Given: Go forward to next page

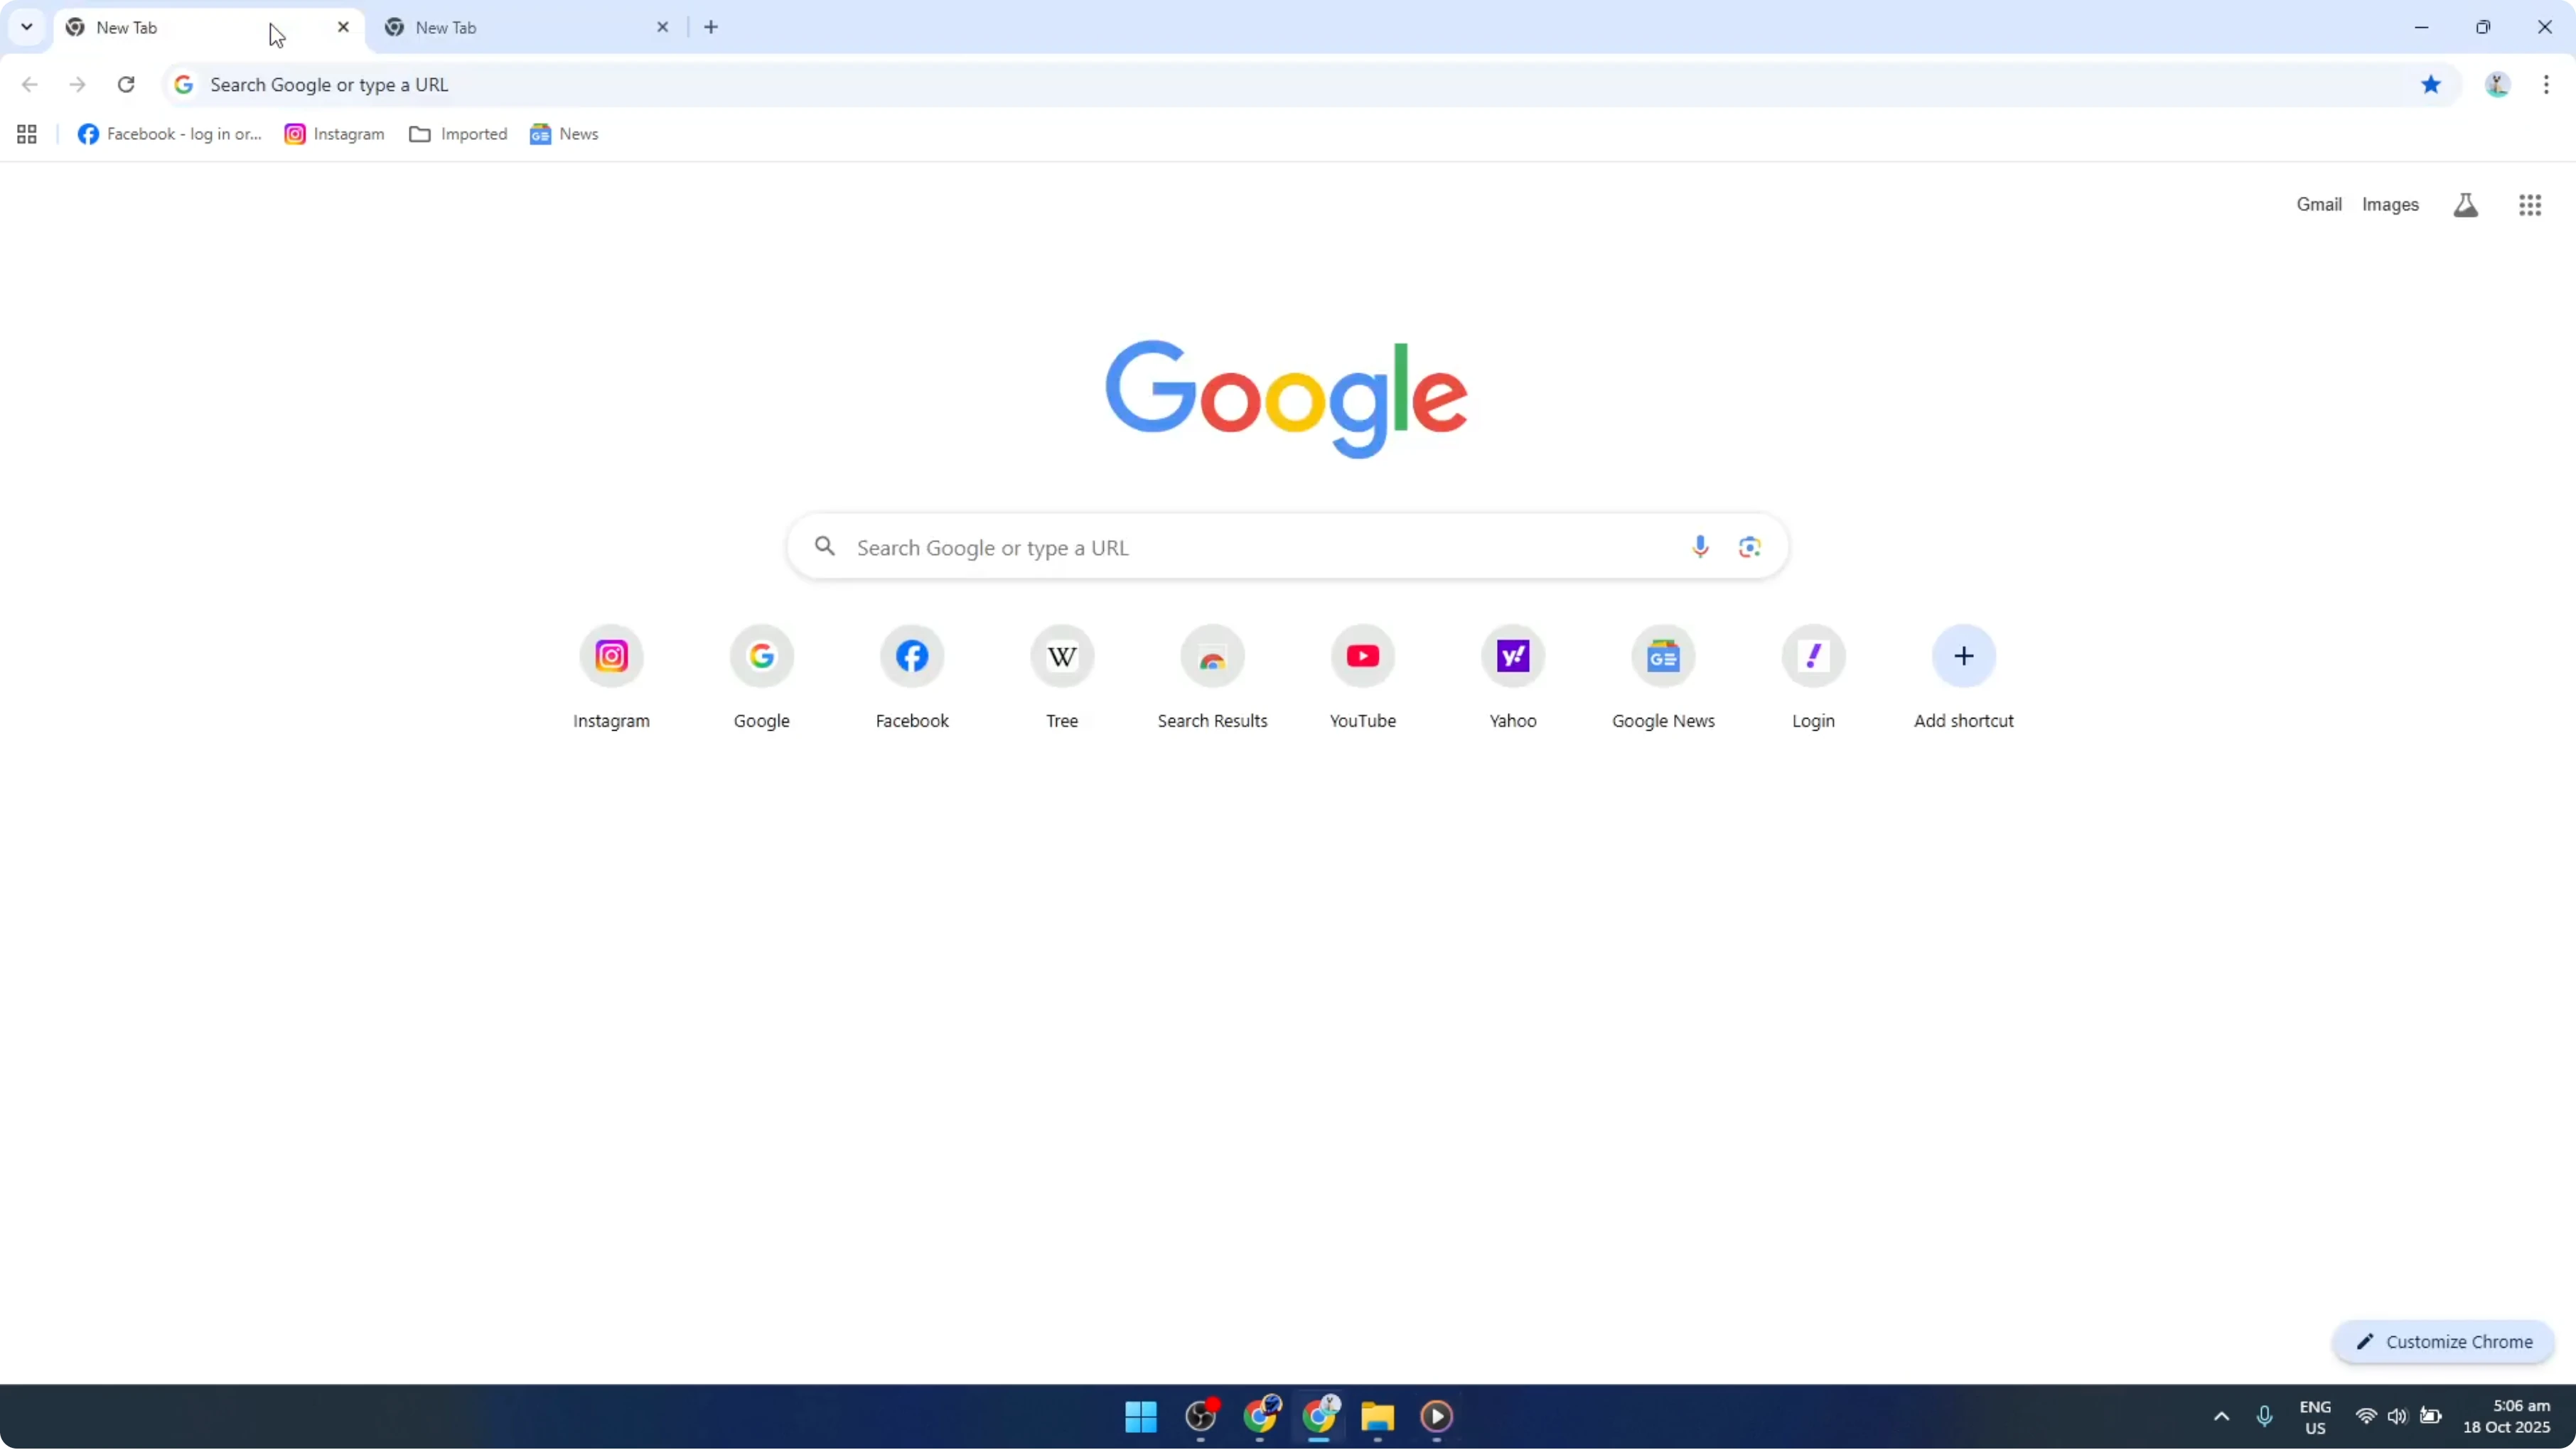Looking at the screenshot, I should pos(77,84).
